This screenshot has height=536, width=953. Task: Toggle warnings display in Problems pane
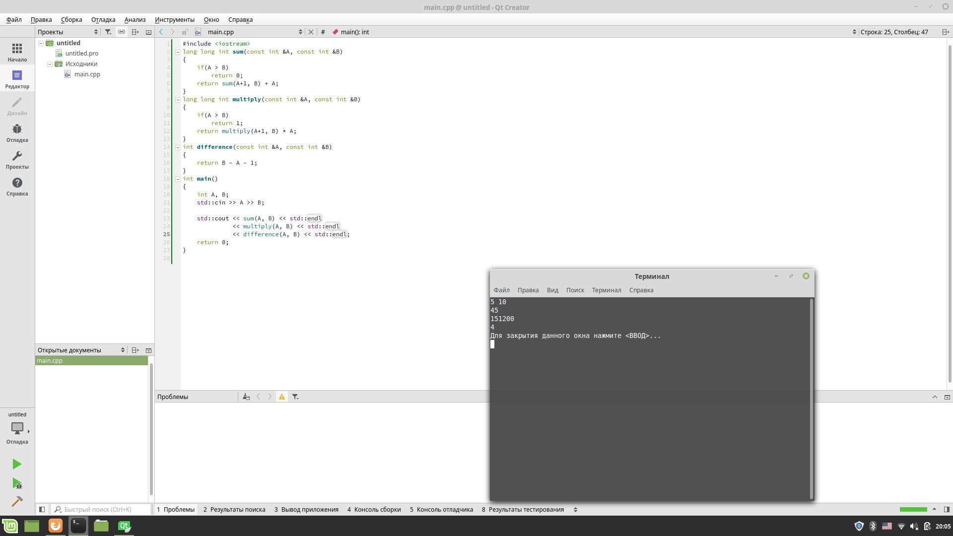pyautogui.click(x=282, y=397)
